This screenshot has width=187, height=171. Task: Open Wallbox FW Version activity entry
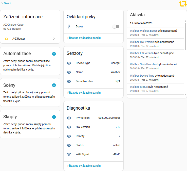(142, 53)
